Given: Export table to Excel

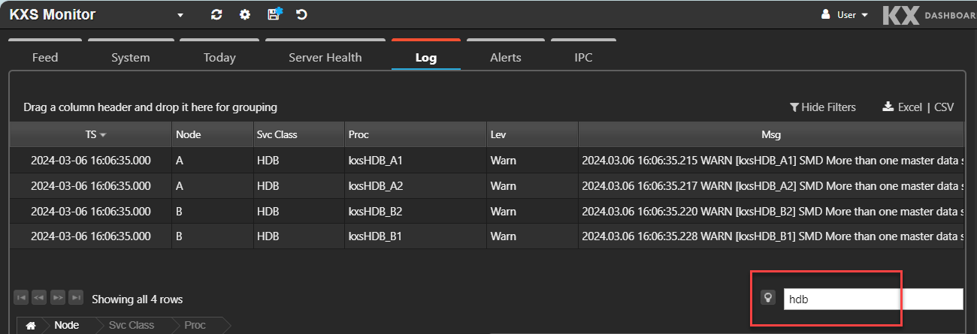Looking at the screenshot, I should pyautogui.click(x=902, y=107).
